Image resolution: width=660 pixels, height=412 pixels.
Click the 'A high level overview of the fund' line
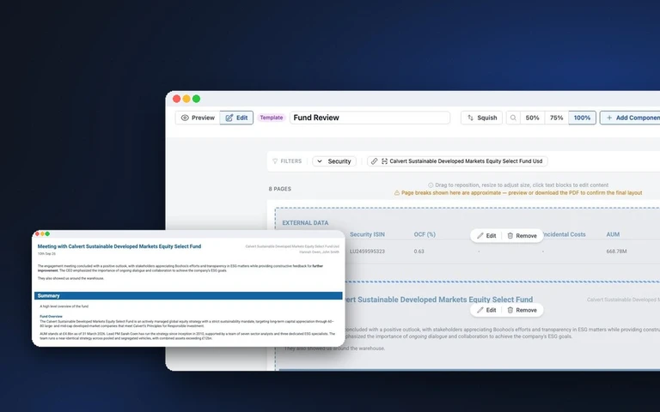pos(64,306)
